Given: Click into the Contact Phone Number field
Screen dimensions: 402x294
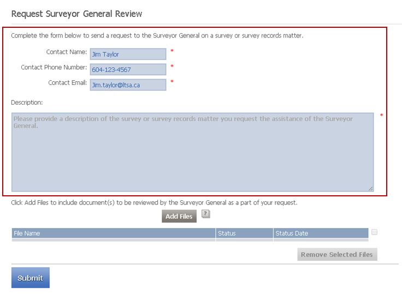Looking at the screenshot, I should (x=128, y=69).
